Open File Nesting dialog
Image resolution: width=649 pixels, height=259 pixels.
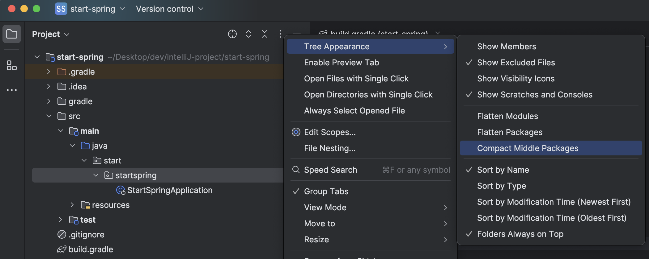[x=370, y=148]
